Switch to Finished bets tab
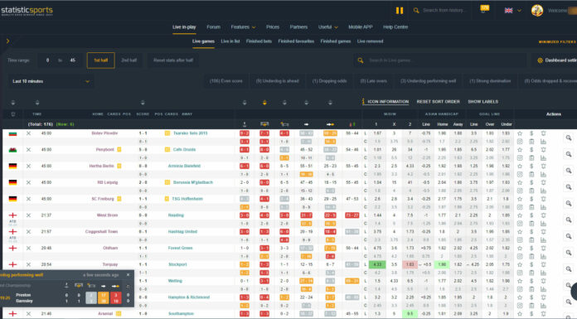The height and width of the screenshot is (319, 577). click(259, 41)
